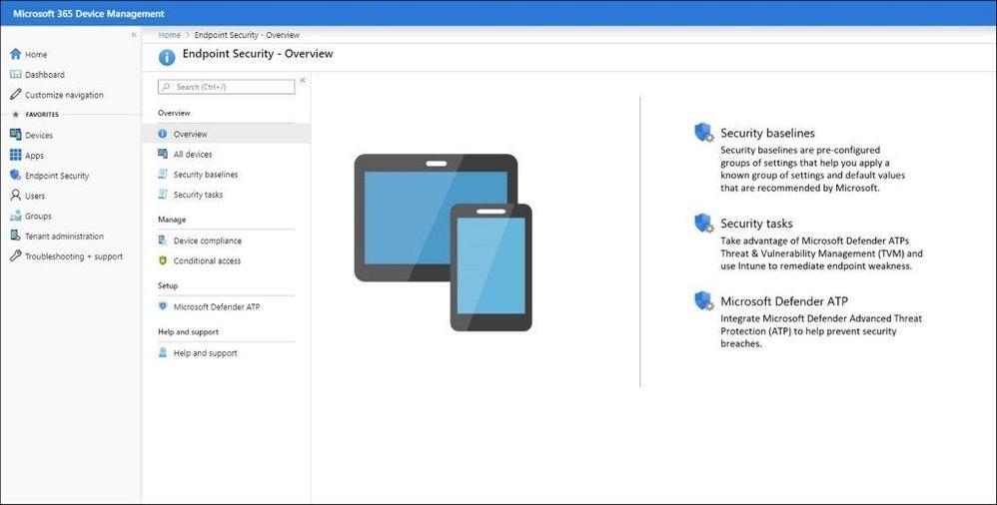Image resolution: width=997 pixels, height=505 pixels.
Task: Click the Security tasks shield icon in main pane
Action: [704, 224]
